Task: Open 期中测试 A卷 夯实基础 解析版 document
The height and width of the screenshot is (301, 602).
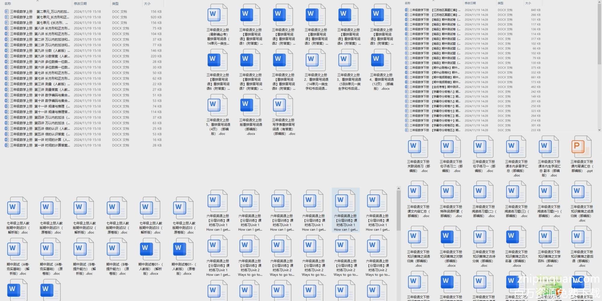Action: 18,249
